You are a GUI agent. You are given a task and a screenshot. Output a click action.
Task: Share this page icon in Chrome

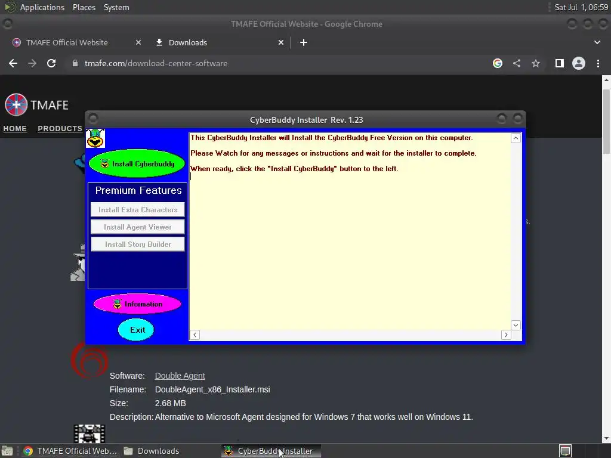tap(517, 63)
